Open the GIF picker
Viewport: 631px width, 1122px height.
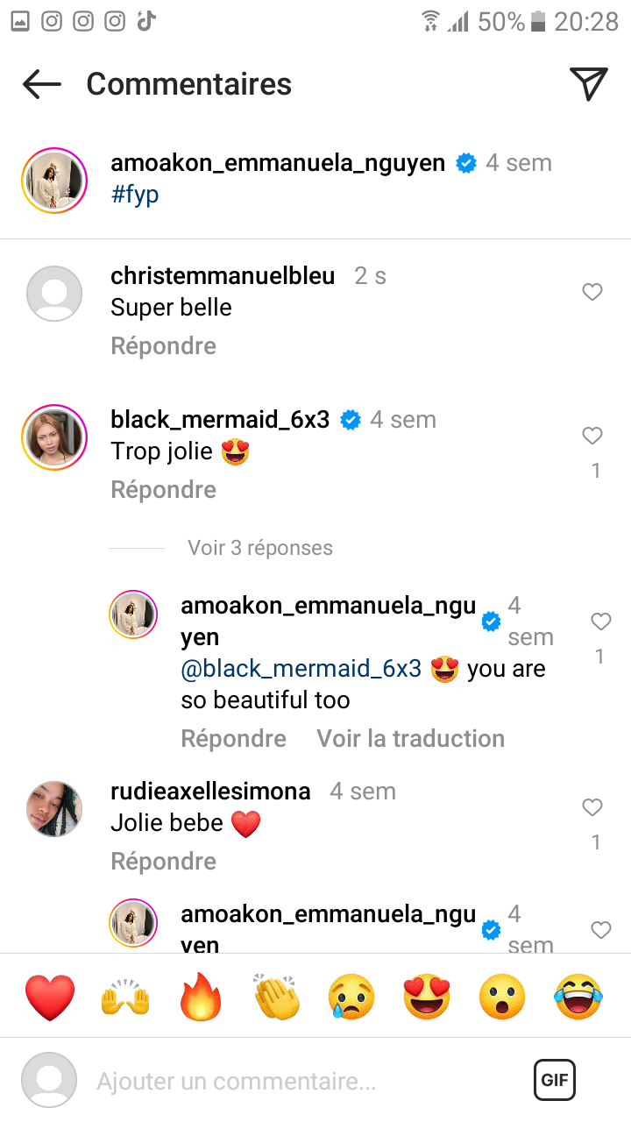click(555, 1080)
